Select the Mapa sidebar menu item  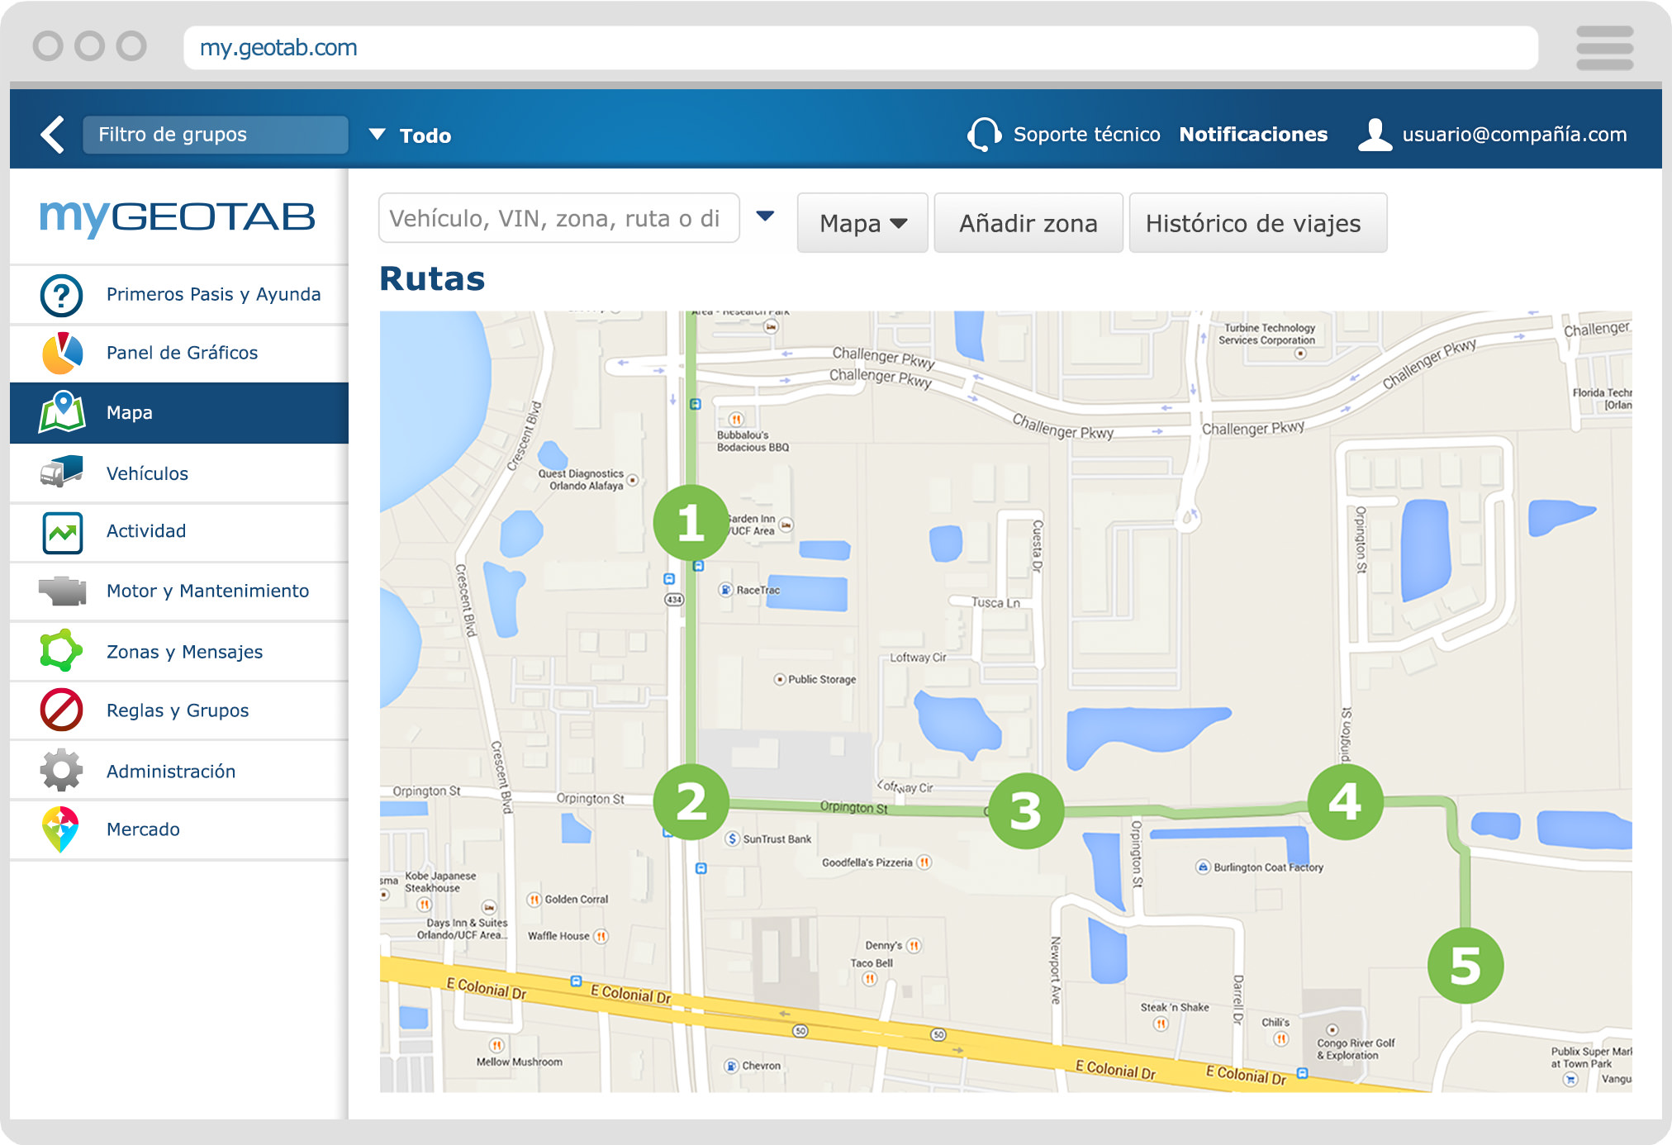click(x=179, y=412)
